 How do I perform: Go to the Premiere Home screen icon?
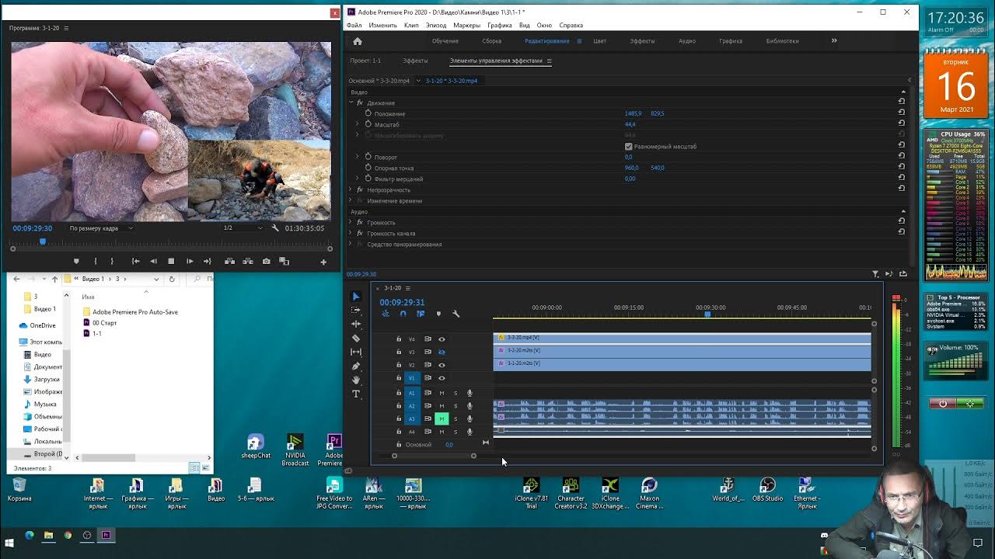(358, 41)
